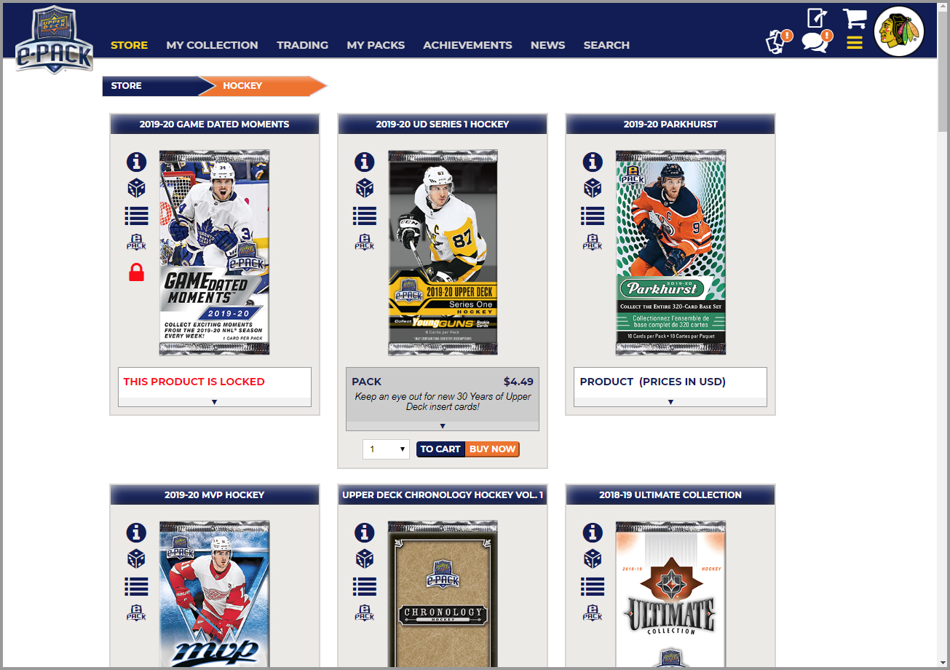Show info for UD Series 1 Hockey
Image resolution: width=950 pixels, height=670 pixels.
pyautogui.click(x=365, y=162)
